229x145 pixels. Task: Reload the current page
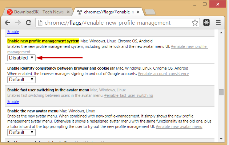pos(28,23)
